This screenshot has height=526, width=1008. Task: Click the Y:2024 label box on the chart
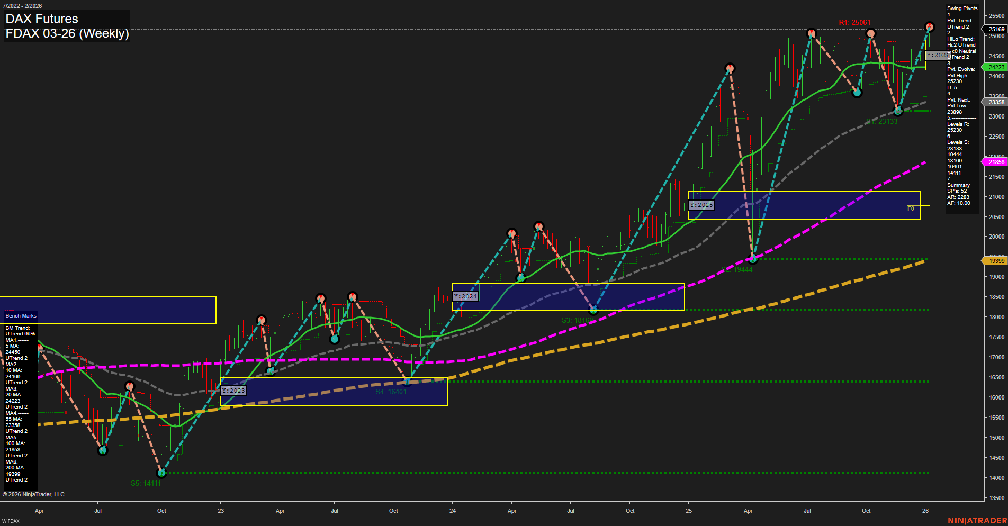tap(465, 296)
